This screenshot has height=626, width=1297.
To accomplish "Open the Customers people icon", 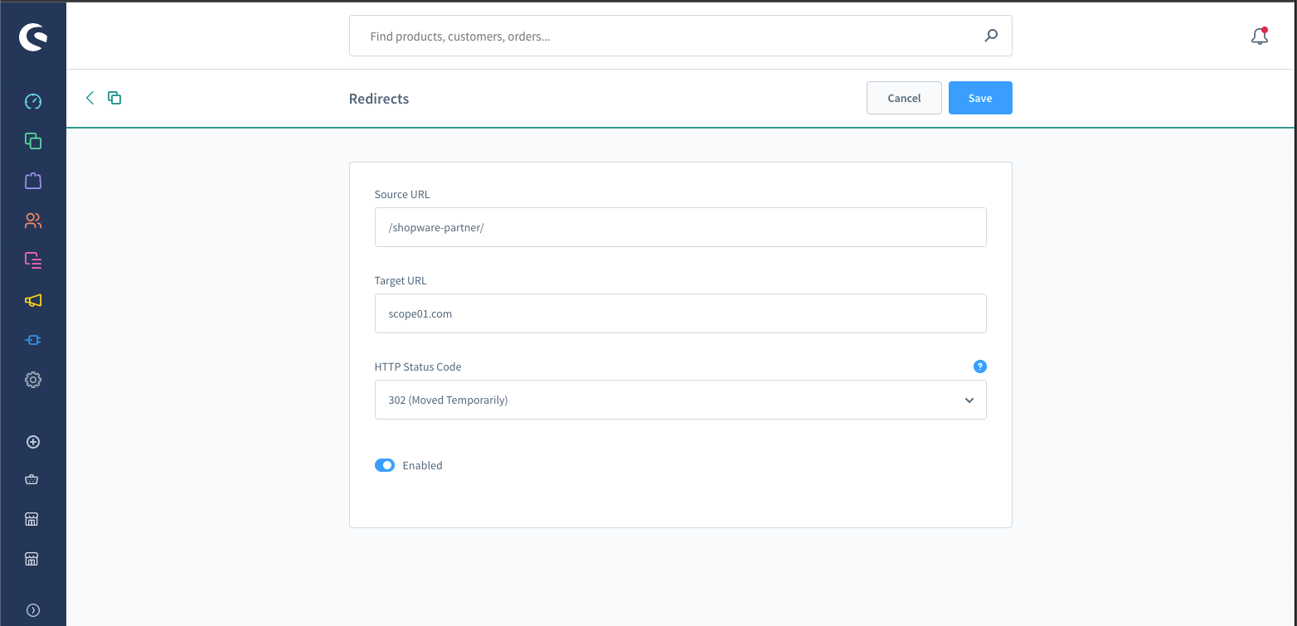I will point(33,221).
